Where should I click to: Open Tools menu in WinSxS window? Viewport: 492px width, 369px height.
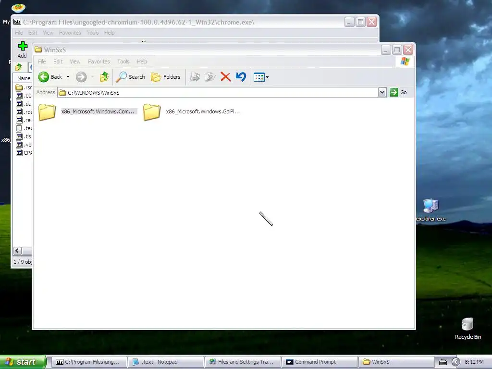(123, 61)
